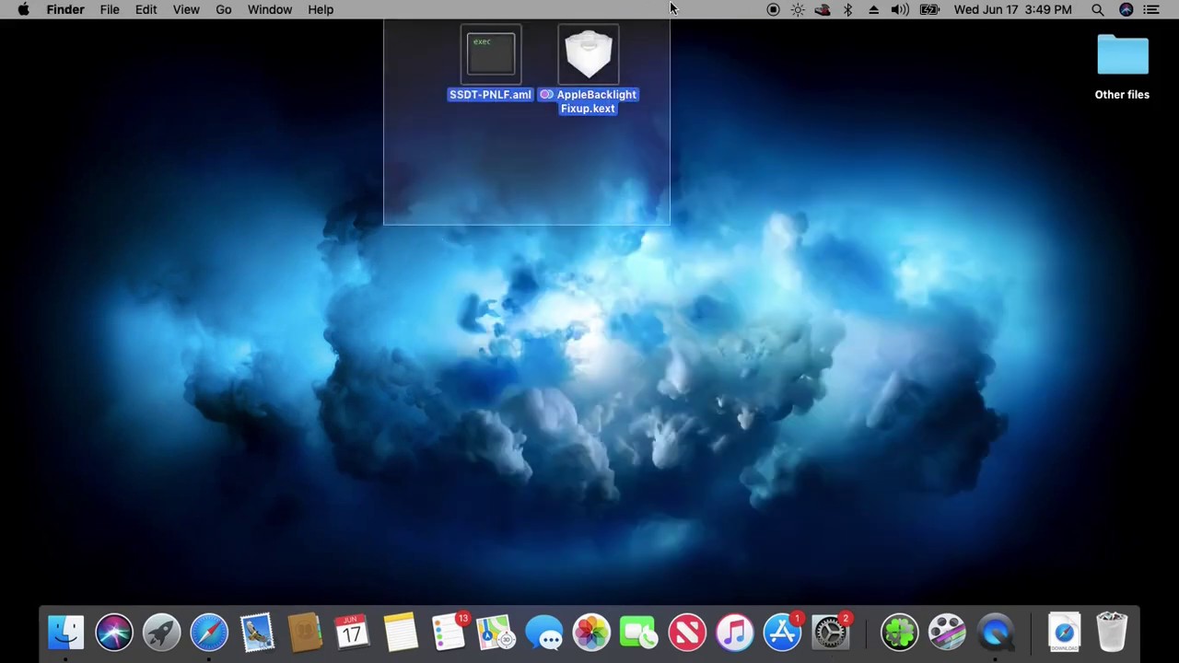Open Photos app in Dock
1179x663 pixels.
coord(591,633)
